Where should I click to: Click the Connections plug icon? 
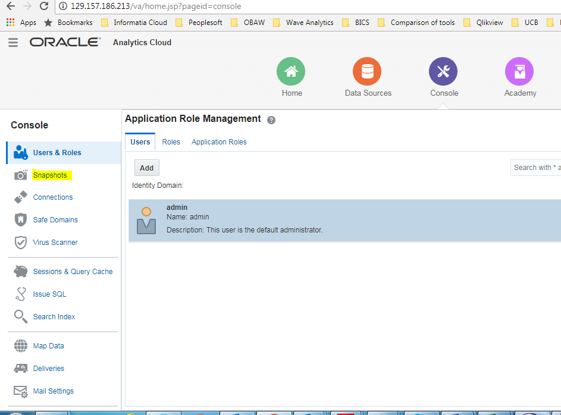pyautogui.click(x=21, y=197)
